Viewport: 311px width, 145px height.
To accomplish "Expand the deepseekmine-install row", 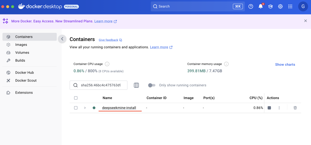I will (x=85, y=108).
